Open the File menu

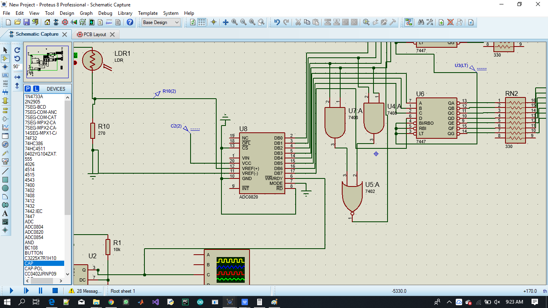point(6,13)
